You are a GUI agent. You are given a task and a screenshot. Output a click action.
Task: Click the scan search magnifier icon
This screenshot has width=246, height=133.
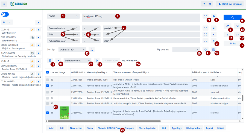pos(238,26)
